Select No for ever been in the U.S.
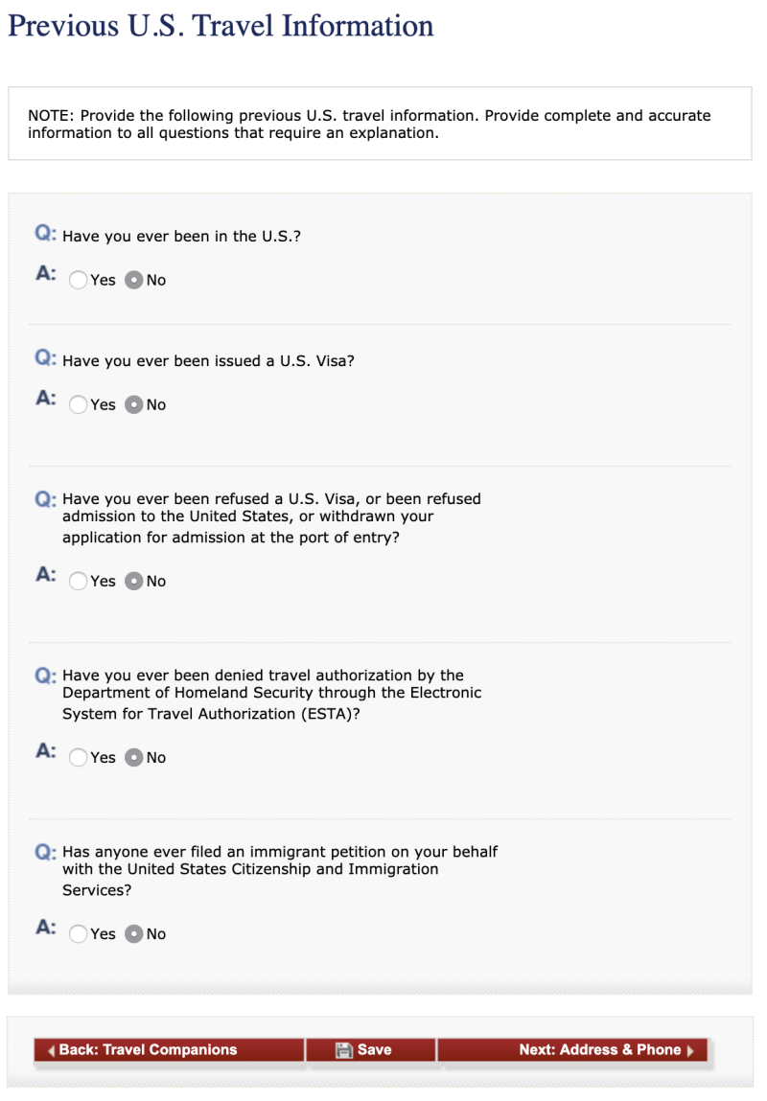 (135, 280)
